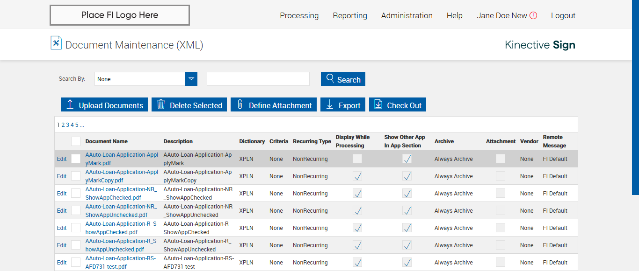Expand more pages via the ellipsis pager link
This screenshot has width=639, height=271.
(82, 125)
